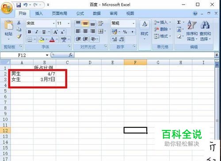Merge and center cells
Screen dimensions: 221x161
[x=101, y=31]
